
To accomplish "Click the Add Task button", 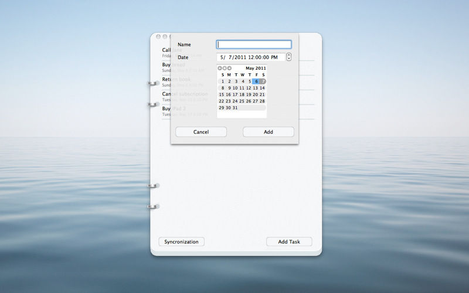I will coord(289,241).
